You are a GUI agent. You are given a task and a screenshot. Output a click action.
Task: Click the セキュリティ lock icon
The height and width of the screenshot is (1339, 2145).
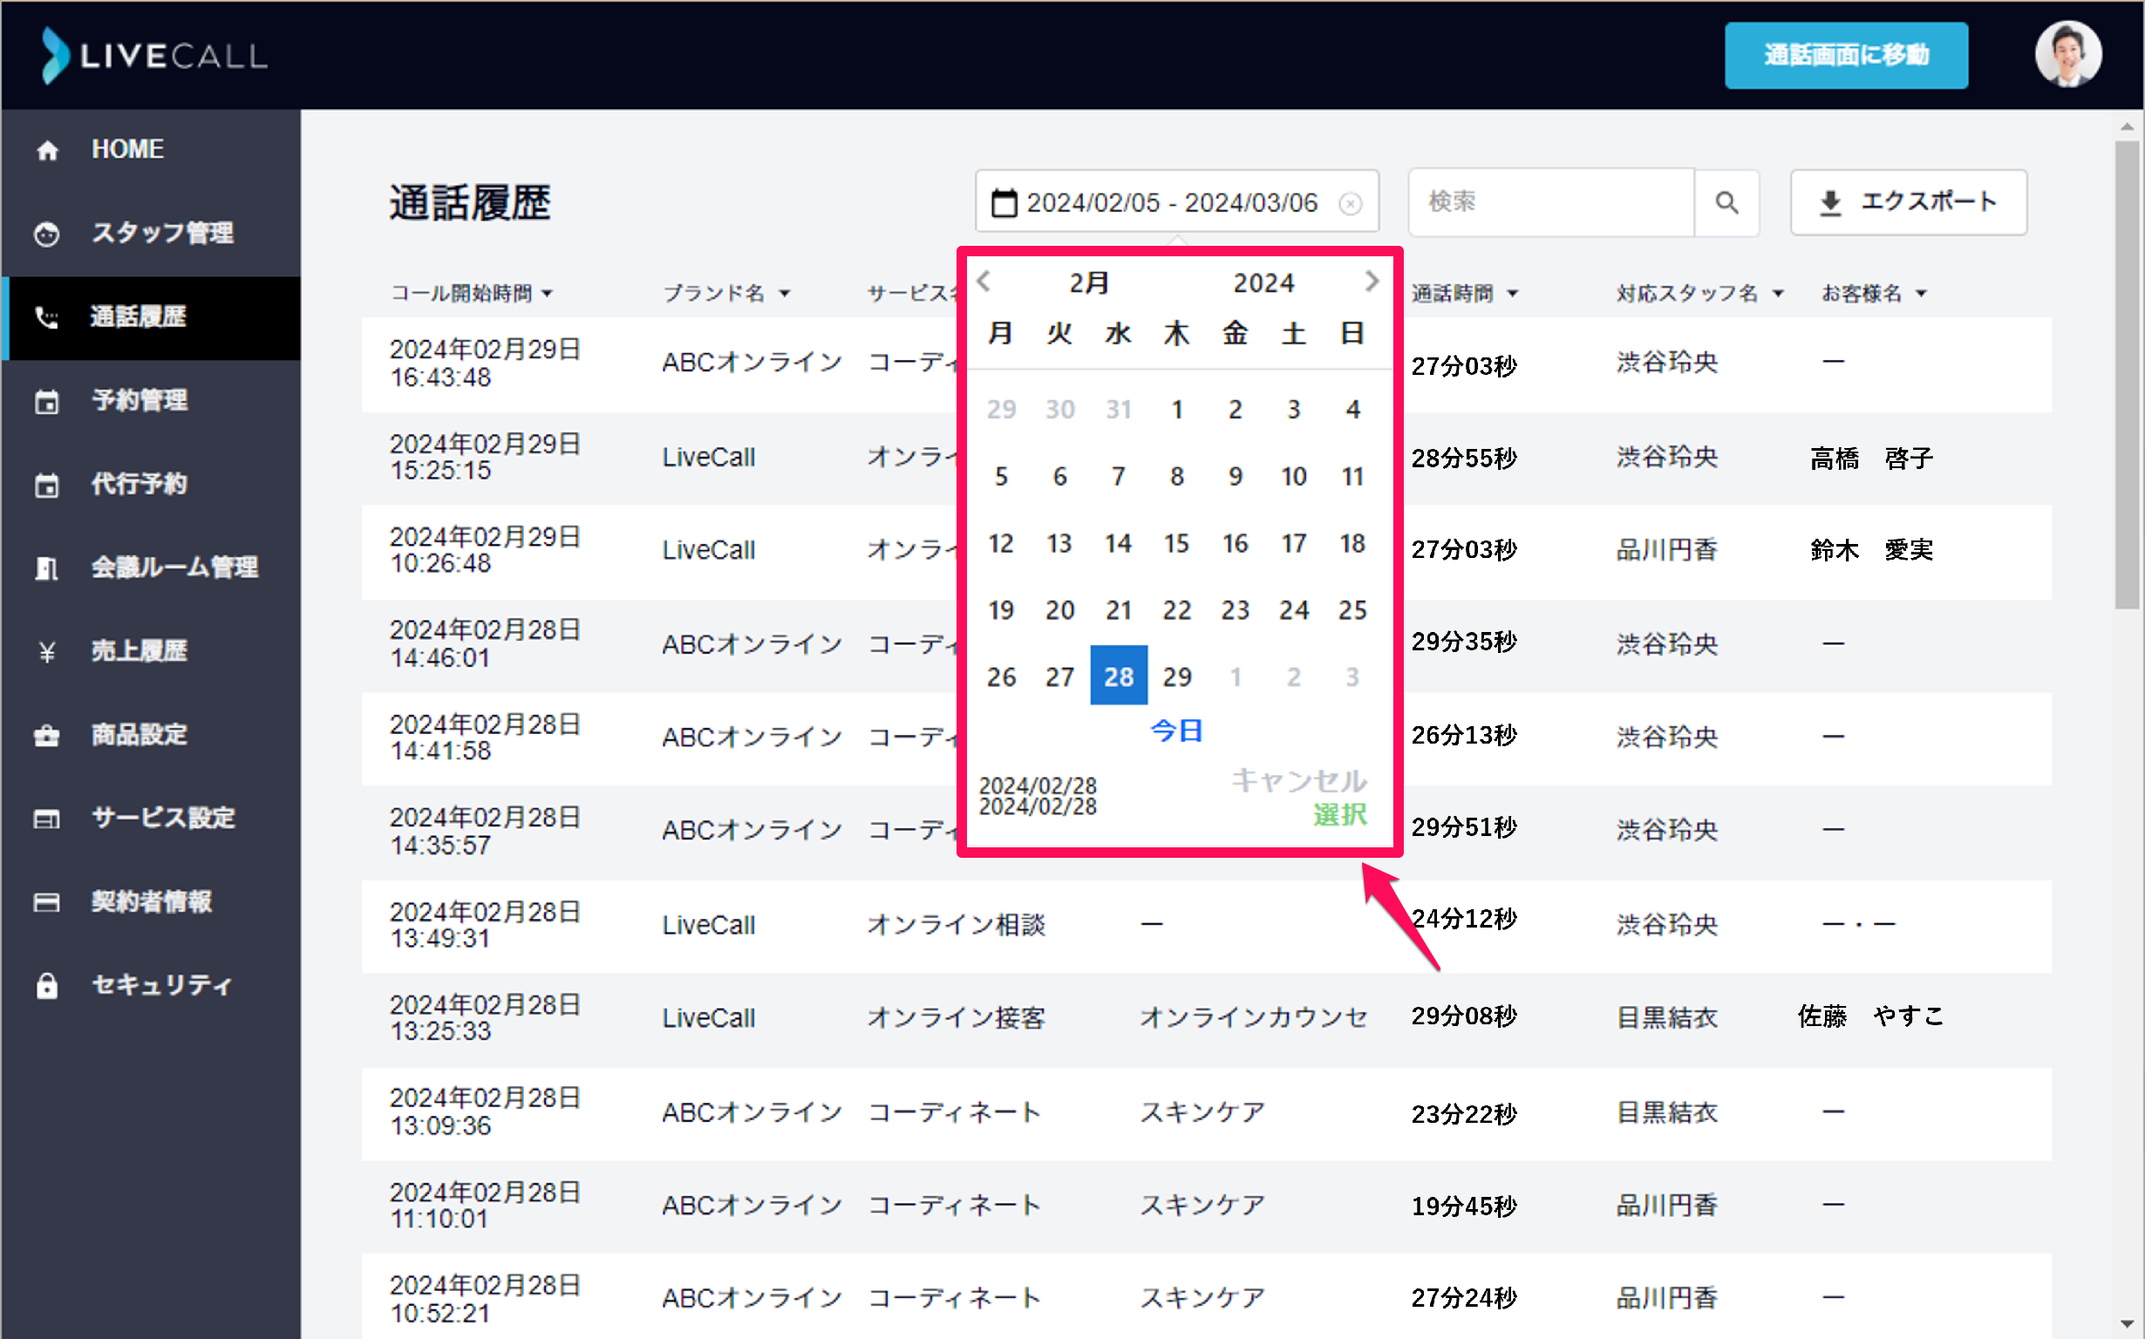(47, 986)
